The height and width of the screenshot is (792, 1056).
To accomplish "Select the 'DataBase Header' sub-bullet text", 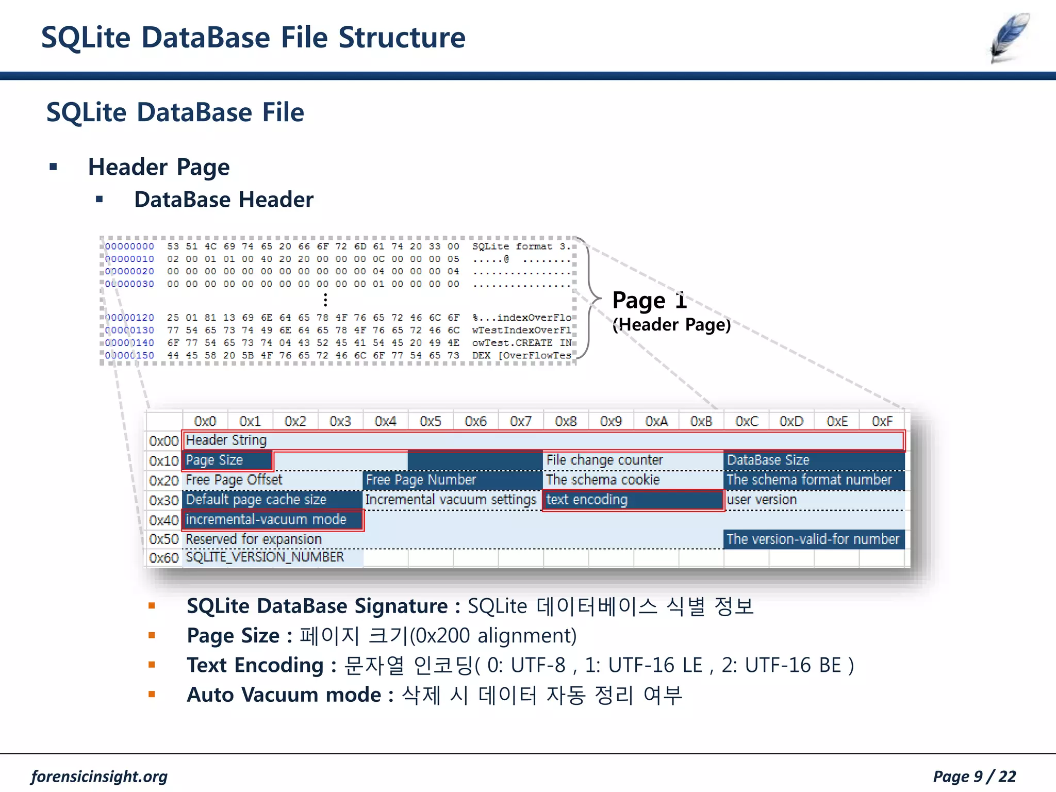I will pyautogui.click(x=224, y=200).
